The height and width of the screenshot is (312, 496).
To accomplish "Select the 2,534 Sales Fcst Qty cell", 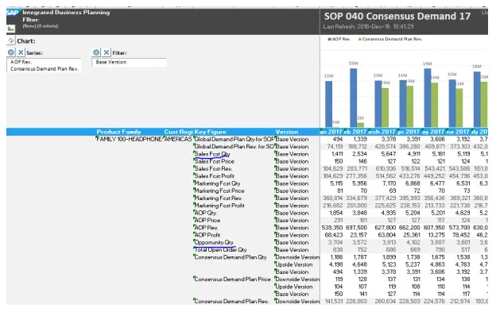I will tap(359, 154).
